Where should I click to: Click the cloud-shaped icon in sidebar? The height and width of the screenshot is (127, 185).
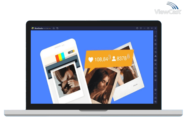click(155, 56)
